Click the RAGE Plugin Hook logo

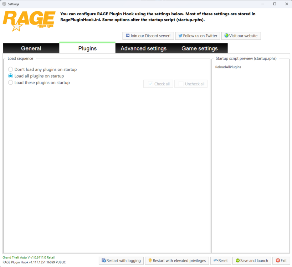point(29,21)
